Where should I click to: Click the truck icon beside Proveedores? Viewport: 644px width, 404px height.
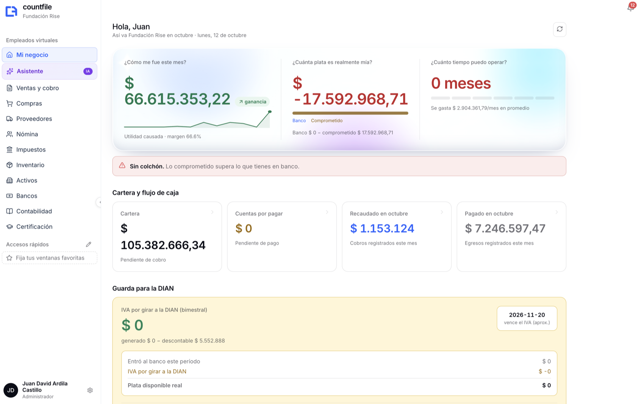point(9,119)
